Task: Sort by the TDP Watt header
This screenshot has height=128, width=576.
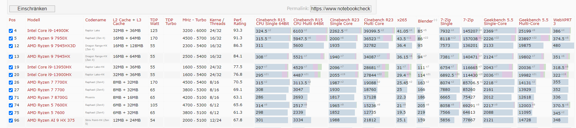Action: pos(154,22)
